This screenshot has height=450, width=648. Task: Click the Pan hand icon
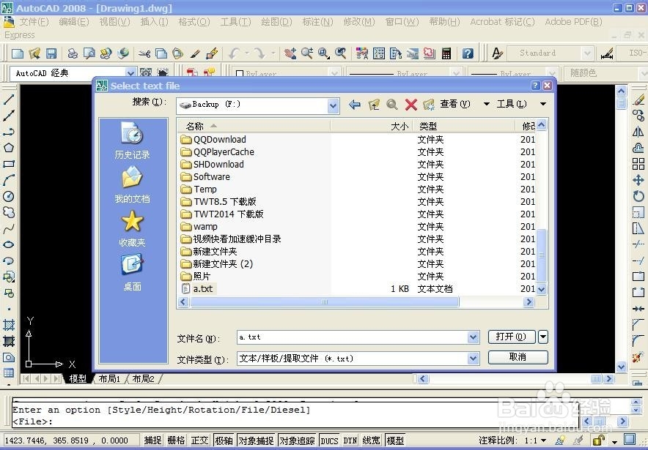(x=290, y=53)
